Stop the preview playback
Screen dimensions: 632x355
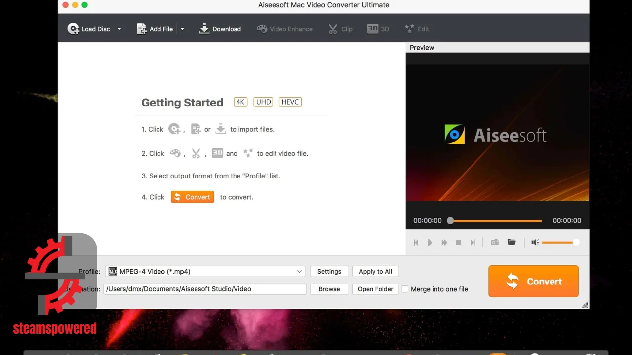tap(459, 243)
